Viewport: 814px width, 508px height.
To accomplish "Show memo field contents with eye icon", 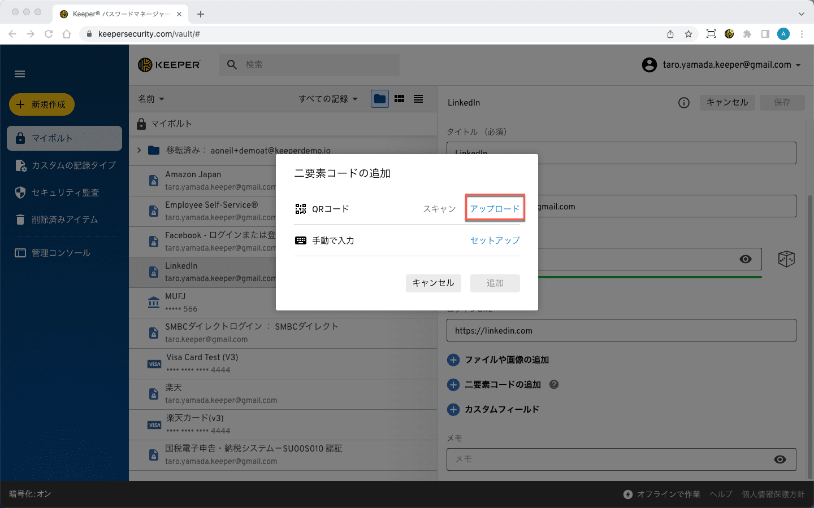I will click(780, 459).
